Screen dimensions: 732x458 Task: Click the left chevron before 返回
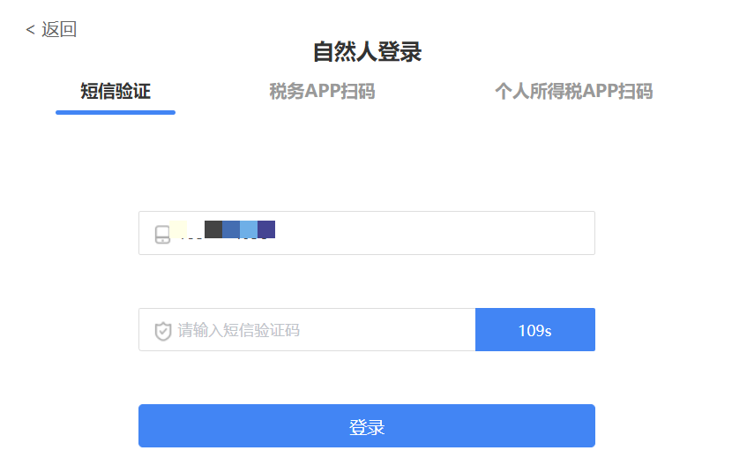(30, 30)
